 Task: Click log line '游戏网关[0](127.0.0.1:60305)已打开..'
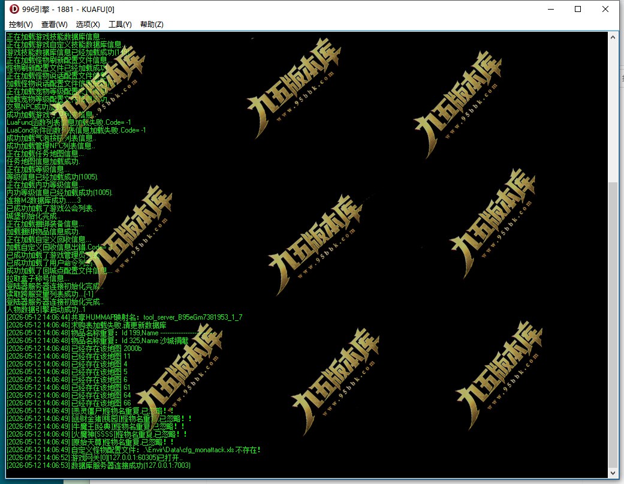[95, 458]
